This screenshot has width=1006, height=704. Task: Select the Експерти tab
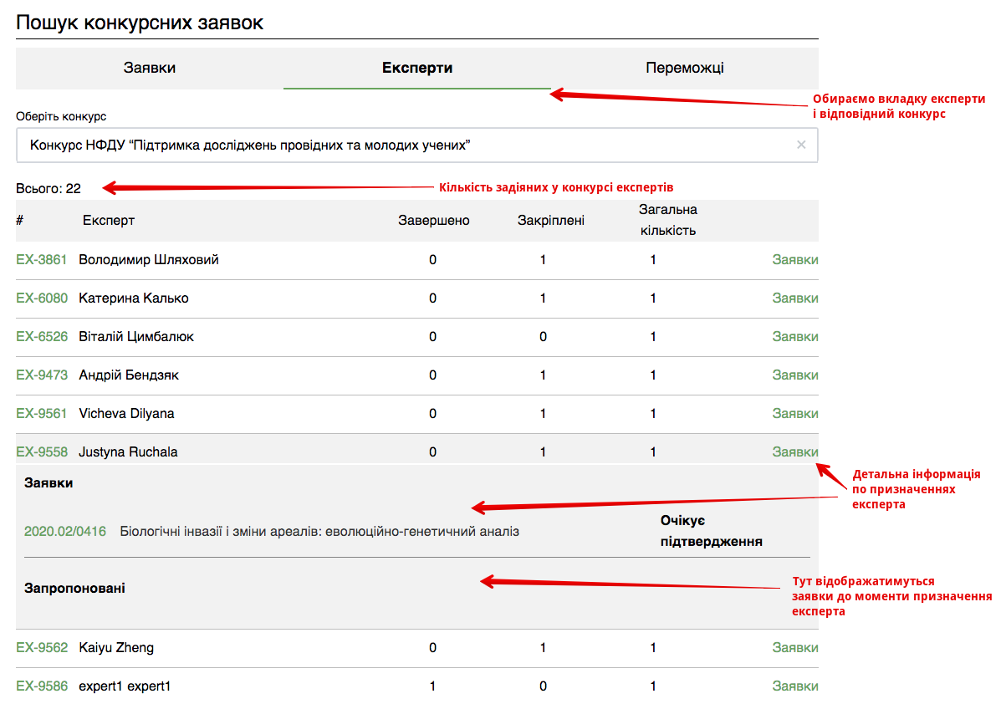point(416,69)
